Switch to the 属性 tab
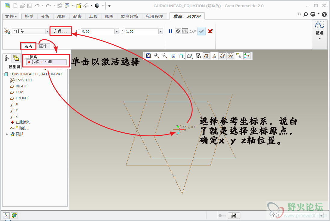The image size is (330, 221). 43,46
